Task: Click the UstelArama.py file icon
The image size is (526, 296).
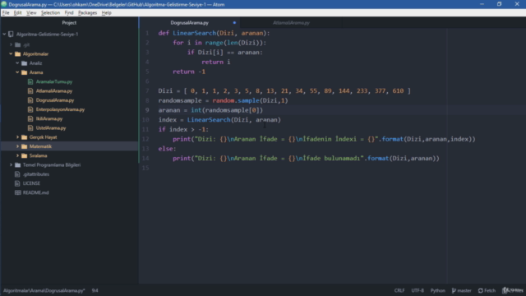Action: pyautogui.click(x=30, y=128)
